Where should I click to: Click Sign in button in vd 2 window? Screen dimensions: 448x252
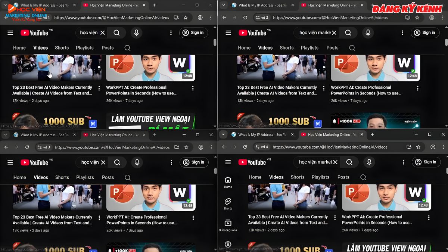[425, 33]
